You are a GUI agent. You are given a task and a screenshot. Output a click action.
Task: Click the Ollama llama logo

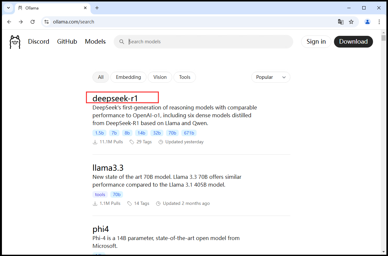[x=15, y=42]
